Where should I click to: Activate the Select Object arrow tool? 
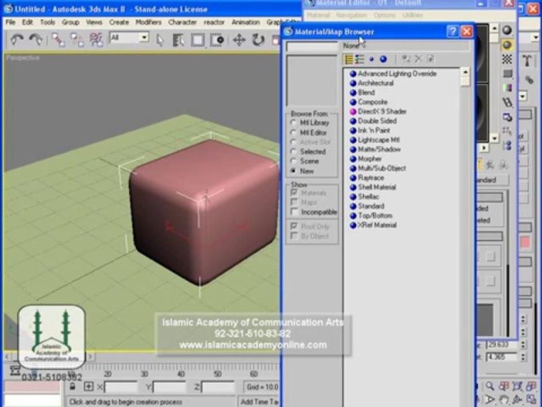[159, 40]
